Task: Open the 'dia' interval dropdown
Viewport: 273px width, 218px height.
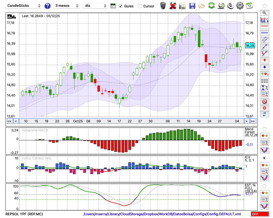Action: click(x=95, y=6)
